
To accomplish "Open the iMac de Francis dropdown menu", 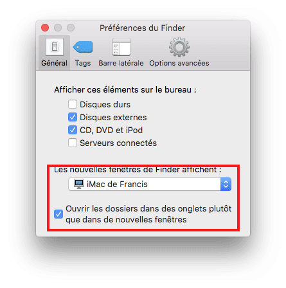I will tap(150, 184).
